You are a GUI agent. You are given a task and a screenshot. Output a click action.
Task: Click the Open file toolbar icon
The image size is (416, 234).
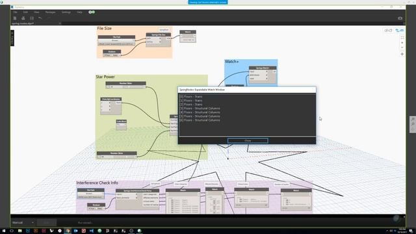[x=23, y=18]
